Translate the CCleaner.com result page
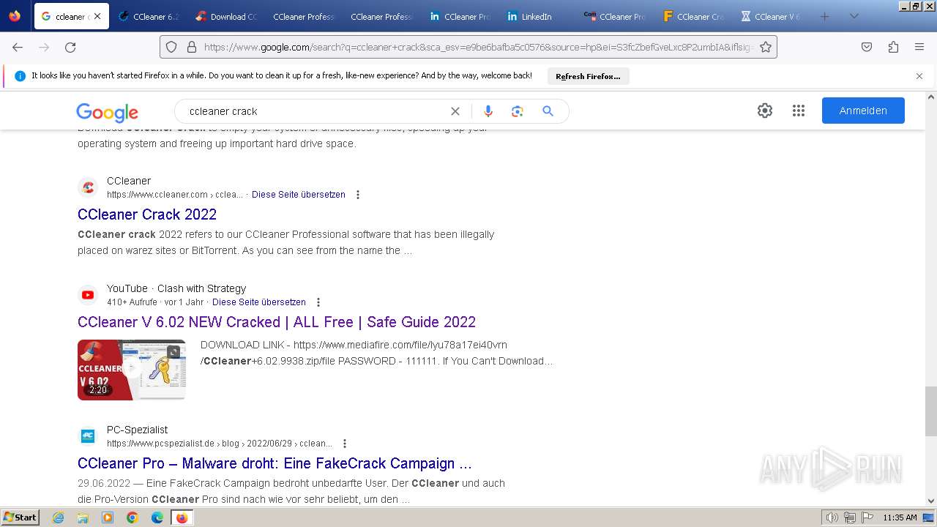The height and width of the screenshot is (527, 937). [299, 195]
